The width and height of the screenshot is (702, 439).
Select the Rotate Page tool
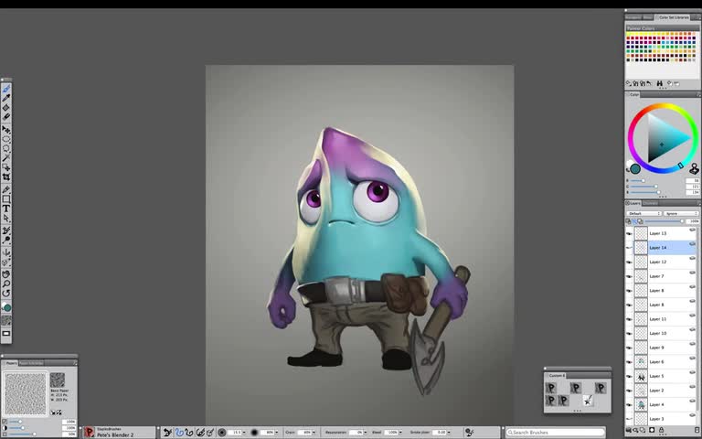(x=6, y=293)
